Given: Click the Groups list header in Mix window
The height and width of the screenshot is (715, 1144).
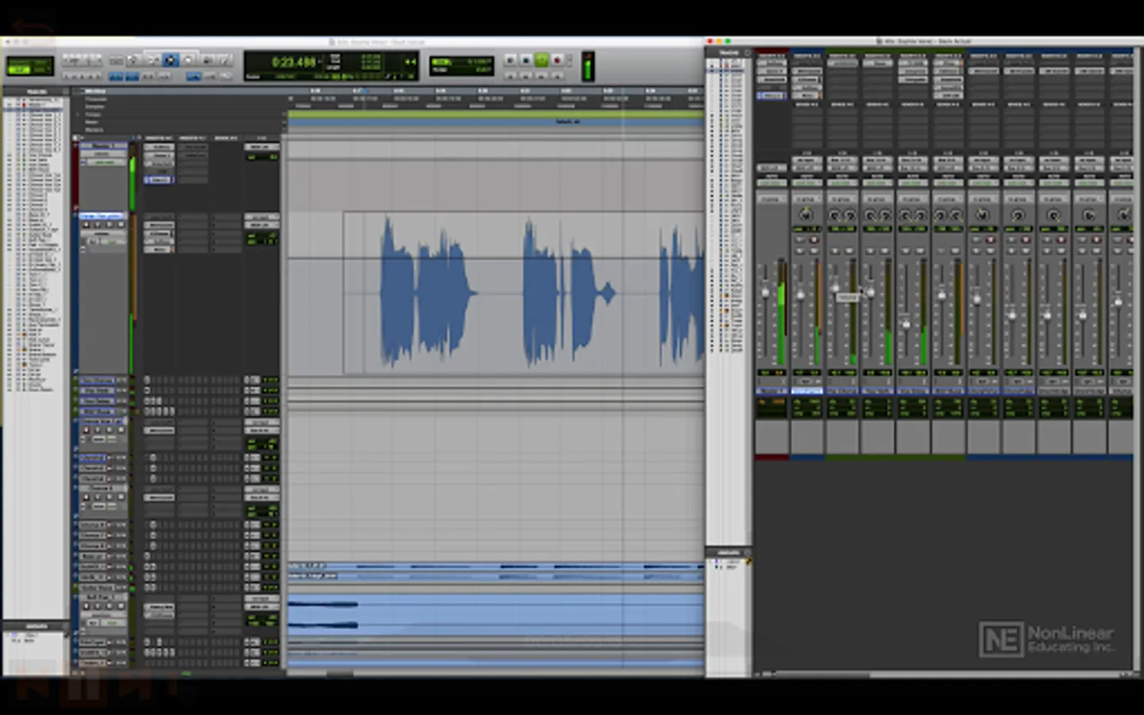Looking at the screenshot, I should tap(728, 552).
